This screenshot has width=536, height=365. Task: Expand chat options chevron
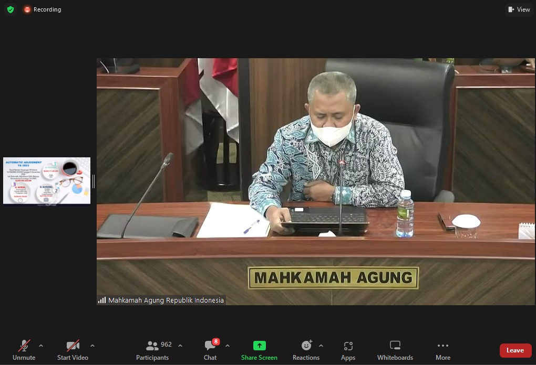coord(228,346)
